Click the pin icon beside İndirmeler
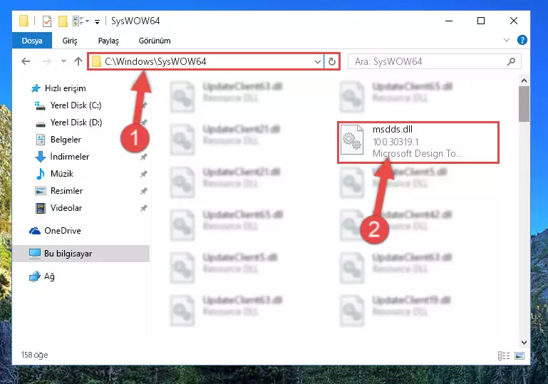The image size is (548, 384). (x=143, y=157)
